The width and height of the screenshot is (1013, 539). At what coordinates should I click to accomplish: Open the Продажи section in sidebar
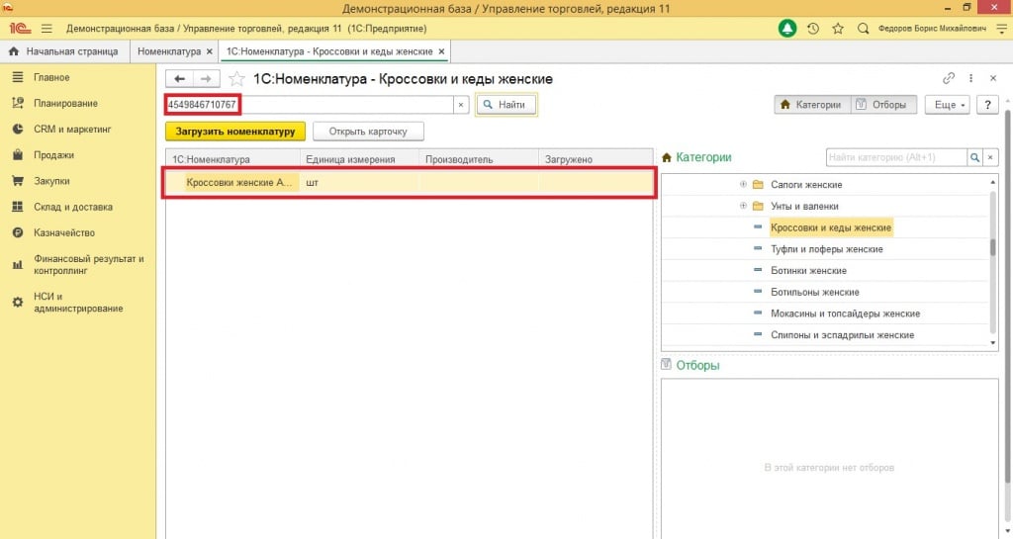[x=52, y=155]
